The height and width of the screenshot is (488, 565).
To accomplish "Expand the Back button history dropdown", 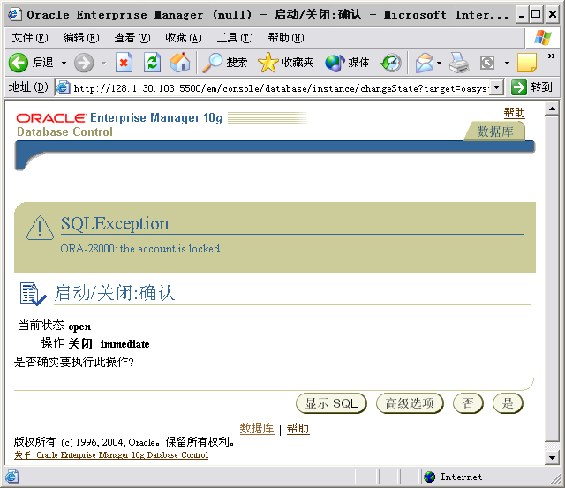I will coord(64,63).
